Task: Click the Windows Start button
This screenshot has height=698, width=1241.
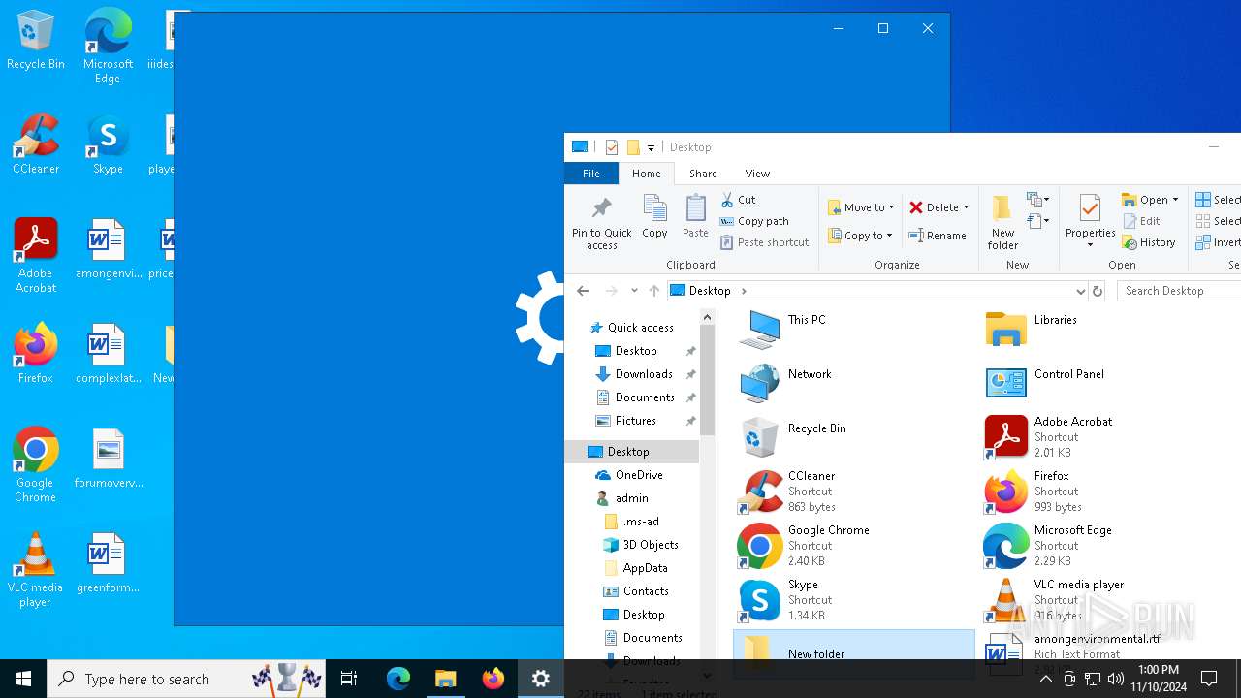Action: [x=23, y=679]
